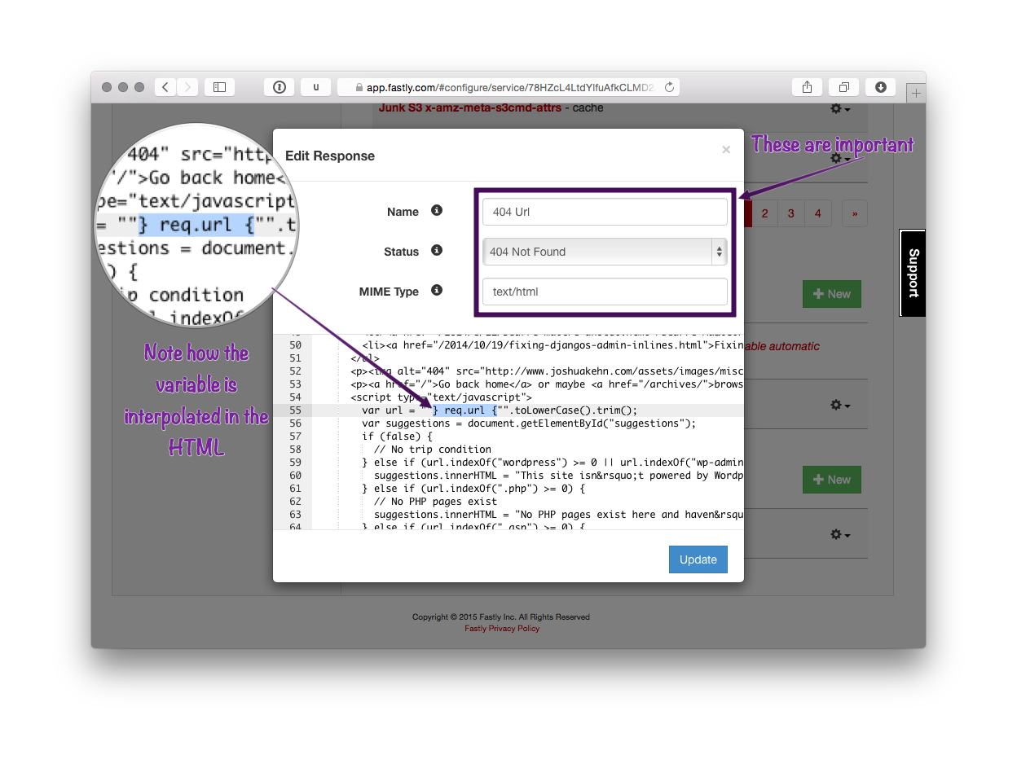
Task: Click the info icon next to Status
Action: 437,251
